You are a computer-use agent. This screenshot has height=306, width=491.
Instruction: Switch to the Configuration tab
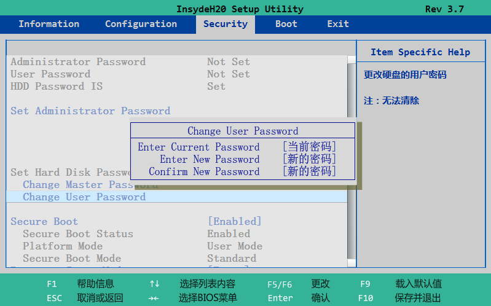(x=141, y=24)
